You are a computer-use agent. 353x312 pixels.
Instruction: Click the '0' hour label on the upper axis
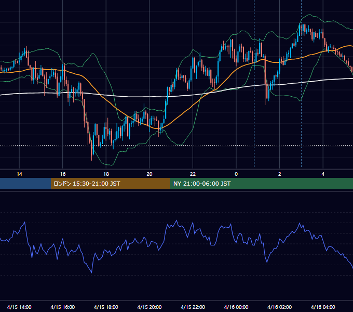(x=236, y=174)
